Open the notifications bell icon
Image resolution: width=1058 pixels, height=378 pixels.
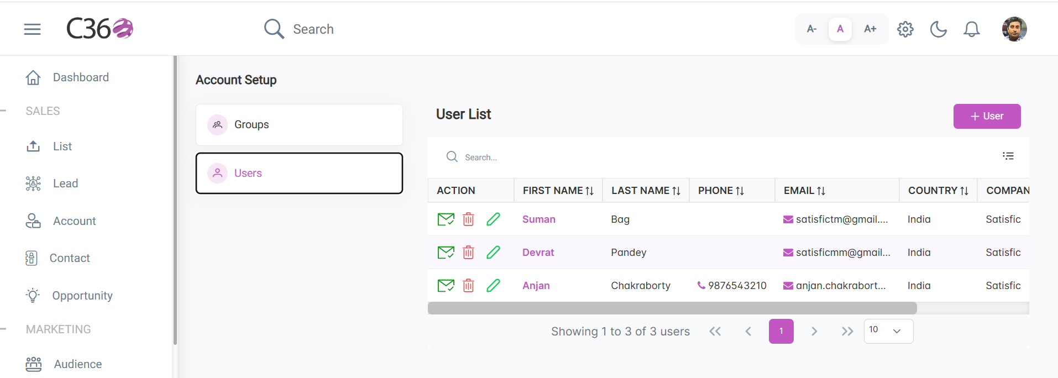pos(972,29)
